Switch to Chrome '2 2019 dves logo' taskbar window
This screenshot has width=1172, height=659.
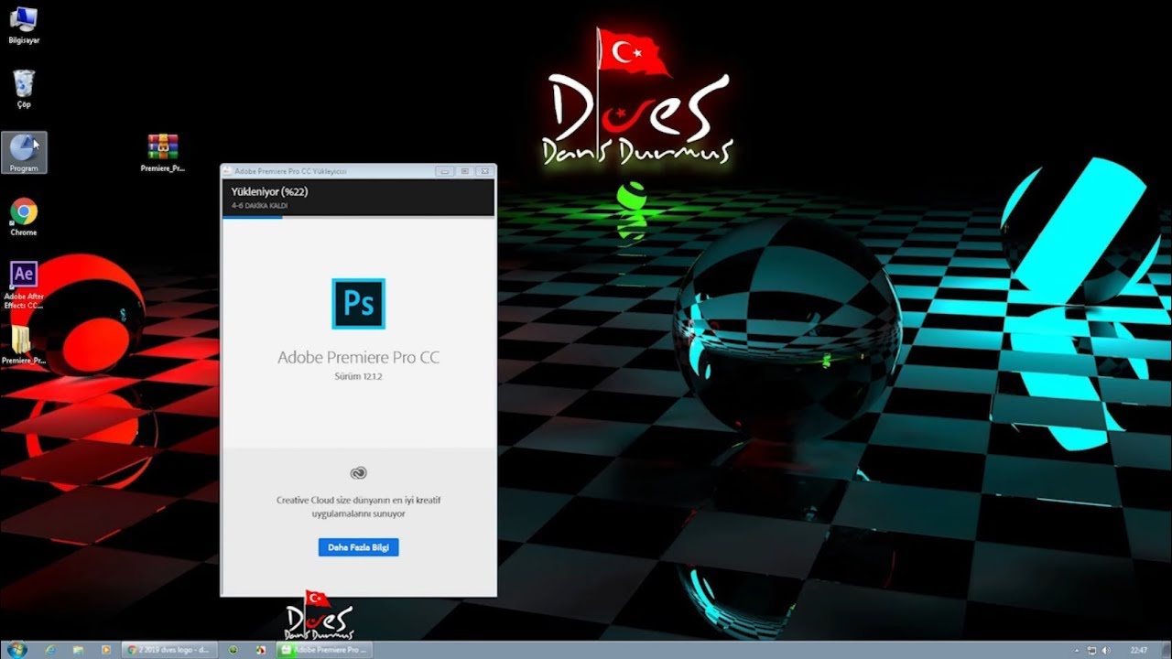click(x=170, y=650)
